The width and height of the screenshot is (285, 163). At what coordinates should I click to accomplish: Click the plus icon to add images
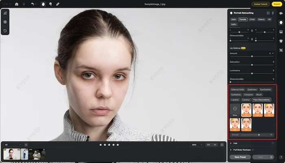[24, 4]
